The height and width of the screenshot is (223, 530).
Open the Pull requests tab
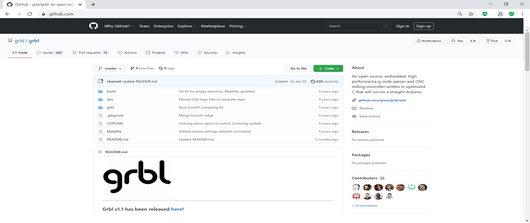tap(90, 53)
